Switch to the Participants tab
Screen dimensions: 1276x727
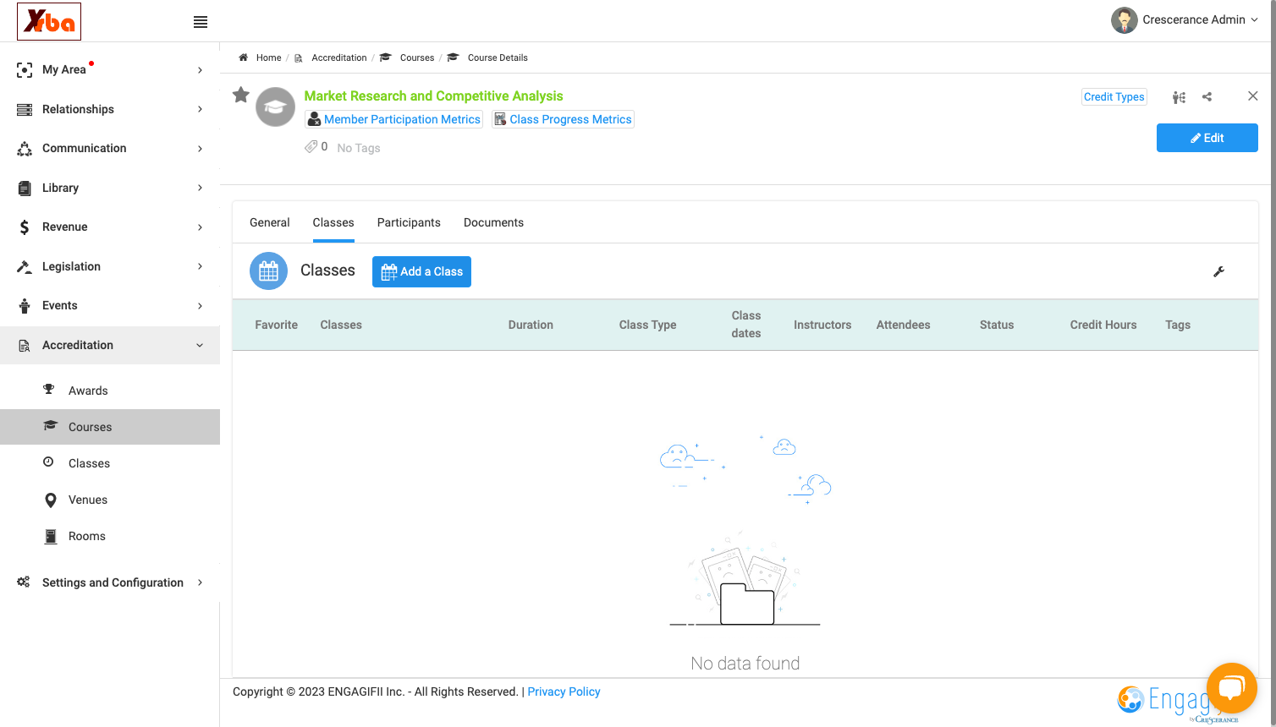409,222
